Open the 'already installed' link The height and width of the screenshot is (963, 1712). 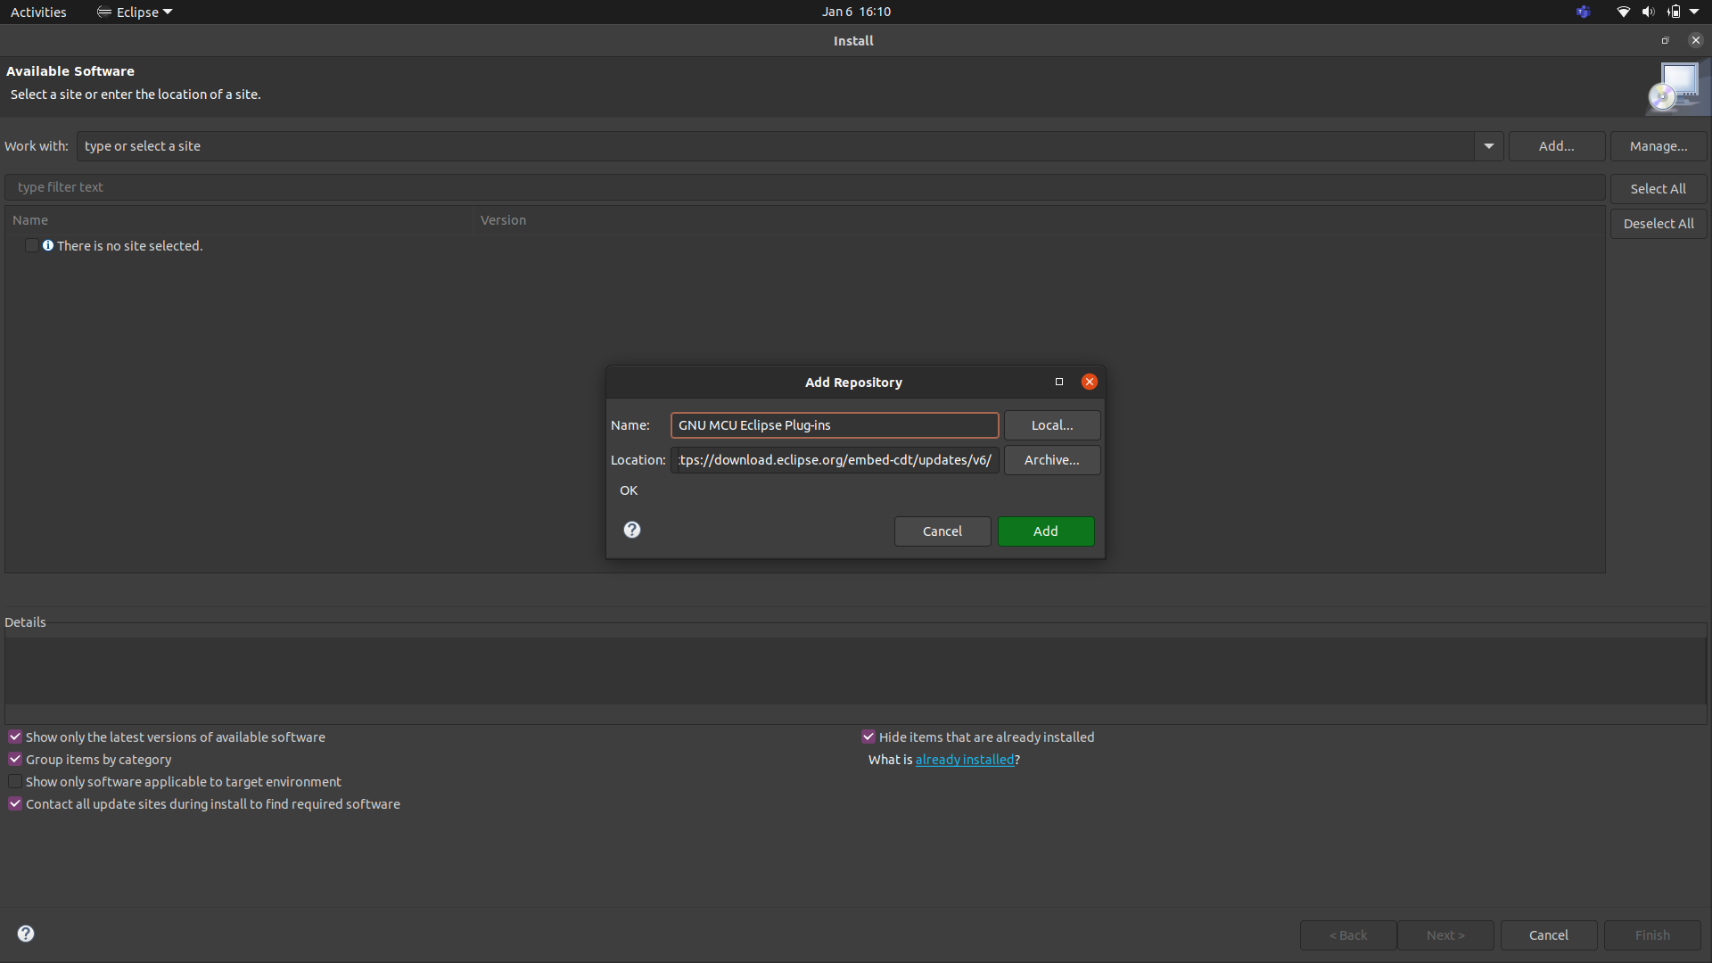point(964,760)
